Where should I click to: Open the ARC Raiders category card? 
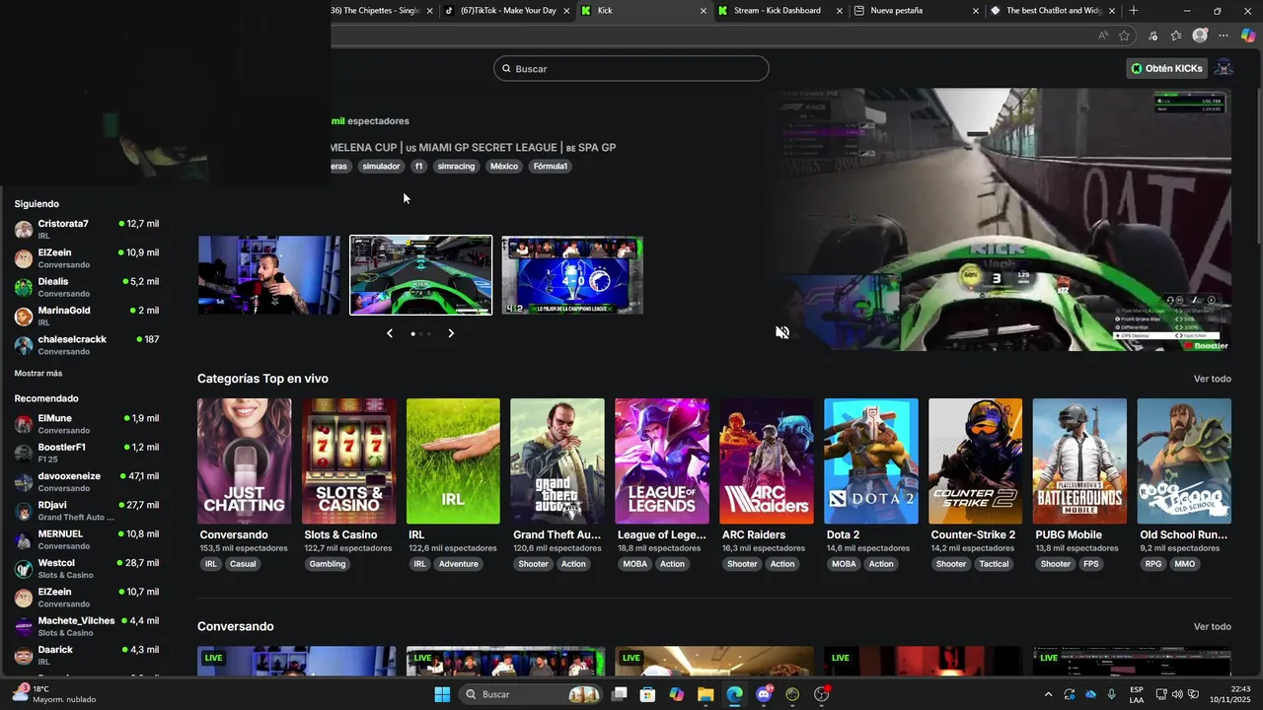click(767, 461)
